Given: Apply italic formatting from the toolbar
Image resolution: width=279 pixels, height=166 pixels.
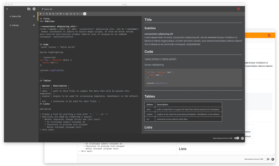Looking at the screenshot, I should 44,14.
